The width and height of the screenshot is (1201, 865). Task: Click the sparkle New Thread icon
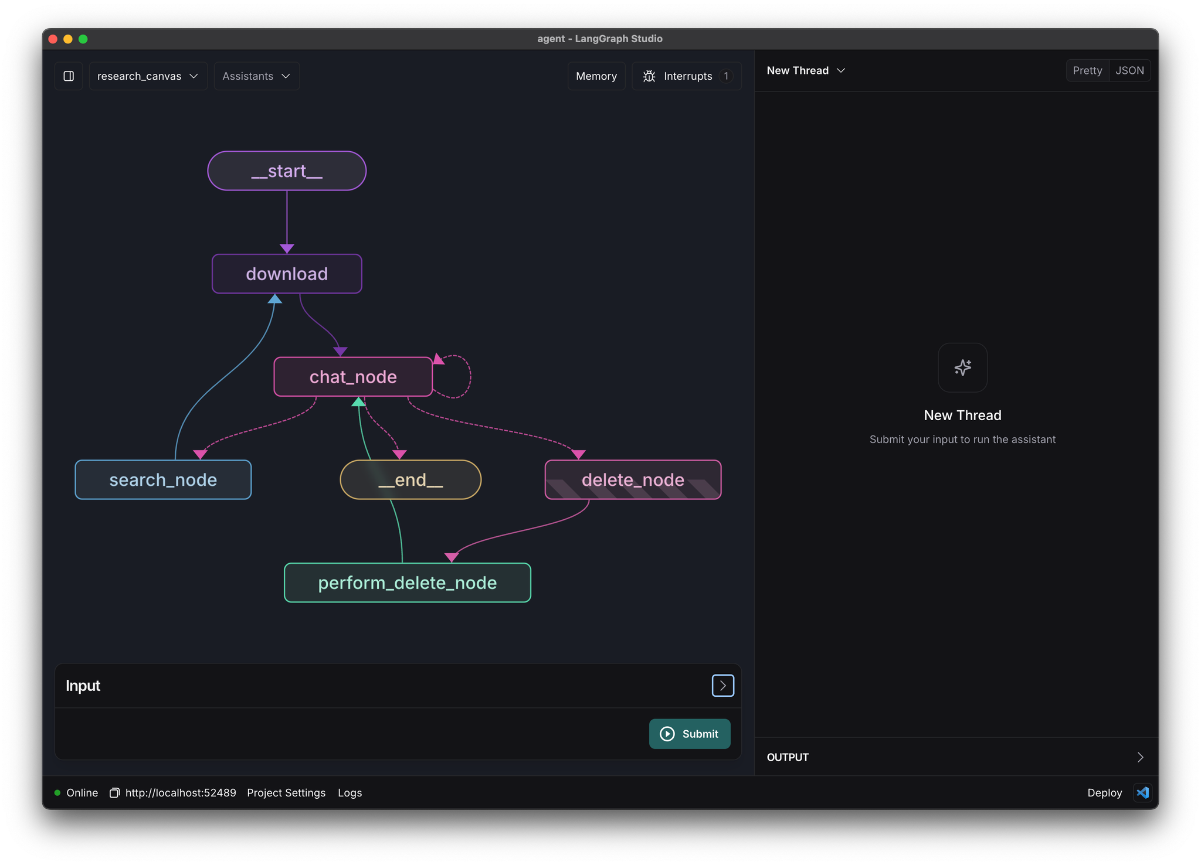click(962, 367)
